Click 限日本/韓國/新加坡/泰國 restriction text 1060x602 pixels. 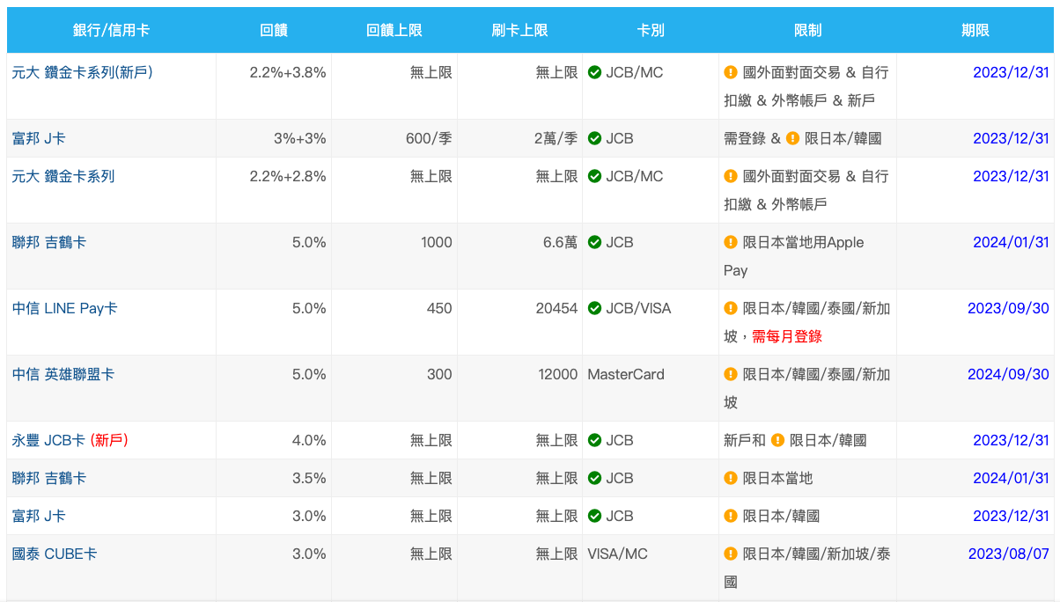[807, 568]
